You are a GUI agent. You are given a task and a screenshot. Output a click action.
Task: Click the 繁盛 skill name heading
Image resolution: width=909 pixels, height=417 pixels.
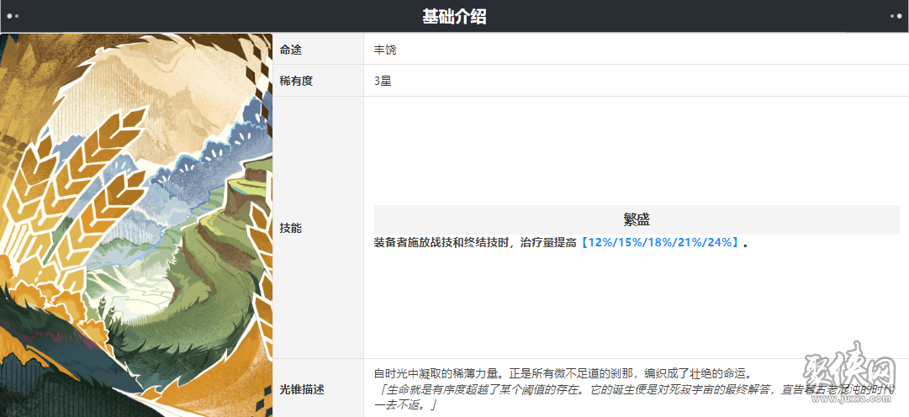point(637,219)
